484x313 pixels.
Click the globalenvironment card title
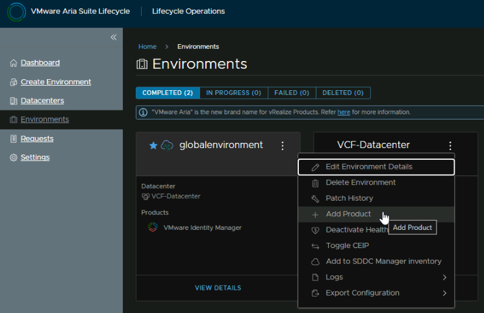coord(221,145)
